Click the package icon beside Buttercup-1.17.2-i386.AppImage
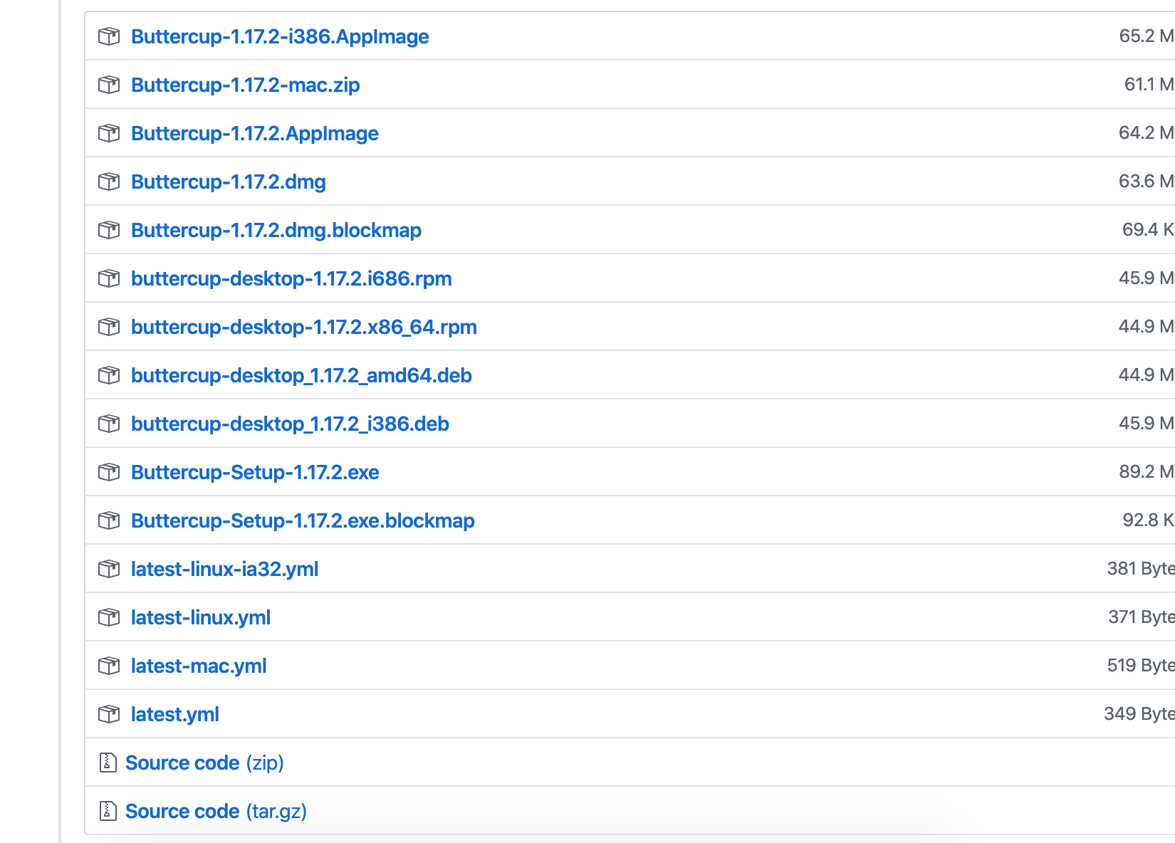The image size is (1175, 843). click(109, 36)
